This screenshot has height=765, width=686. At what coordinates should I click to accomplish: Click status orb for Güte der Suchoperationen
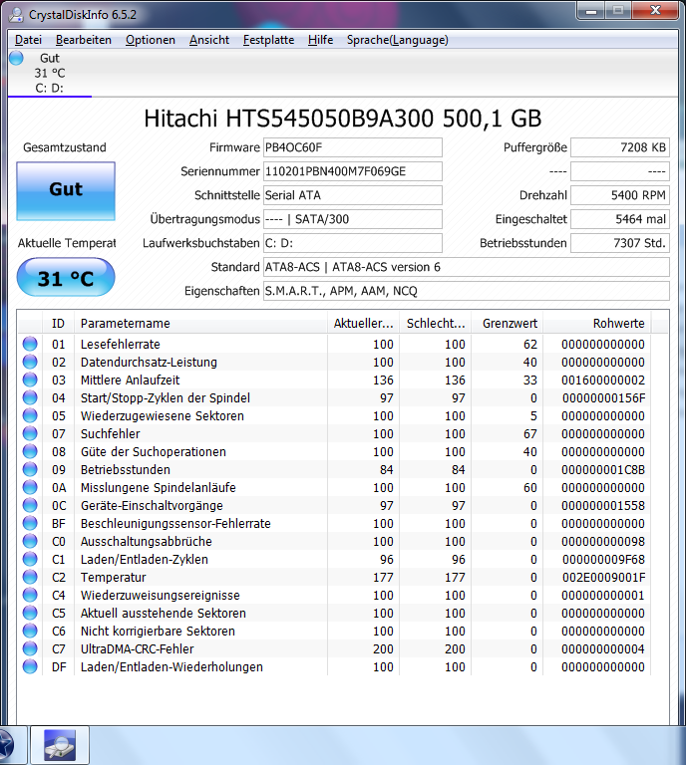pyautogui.click(x=30, y=452)
